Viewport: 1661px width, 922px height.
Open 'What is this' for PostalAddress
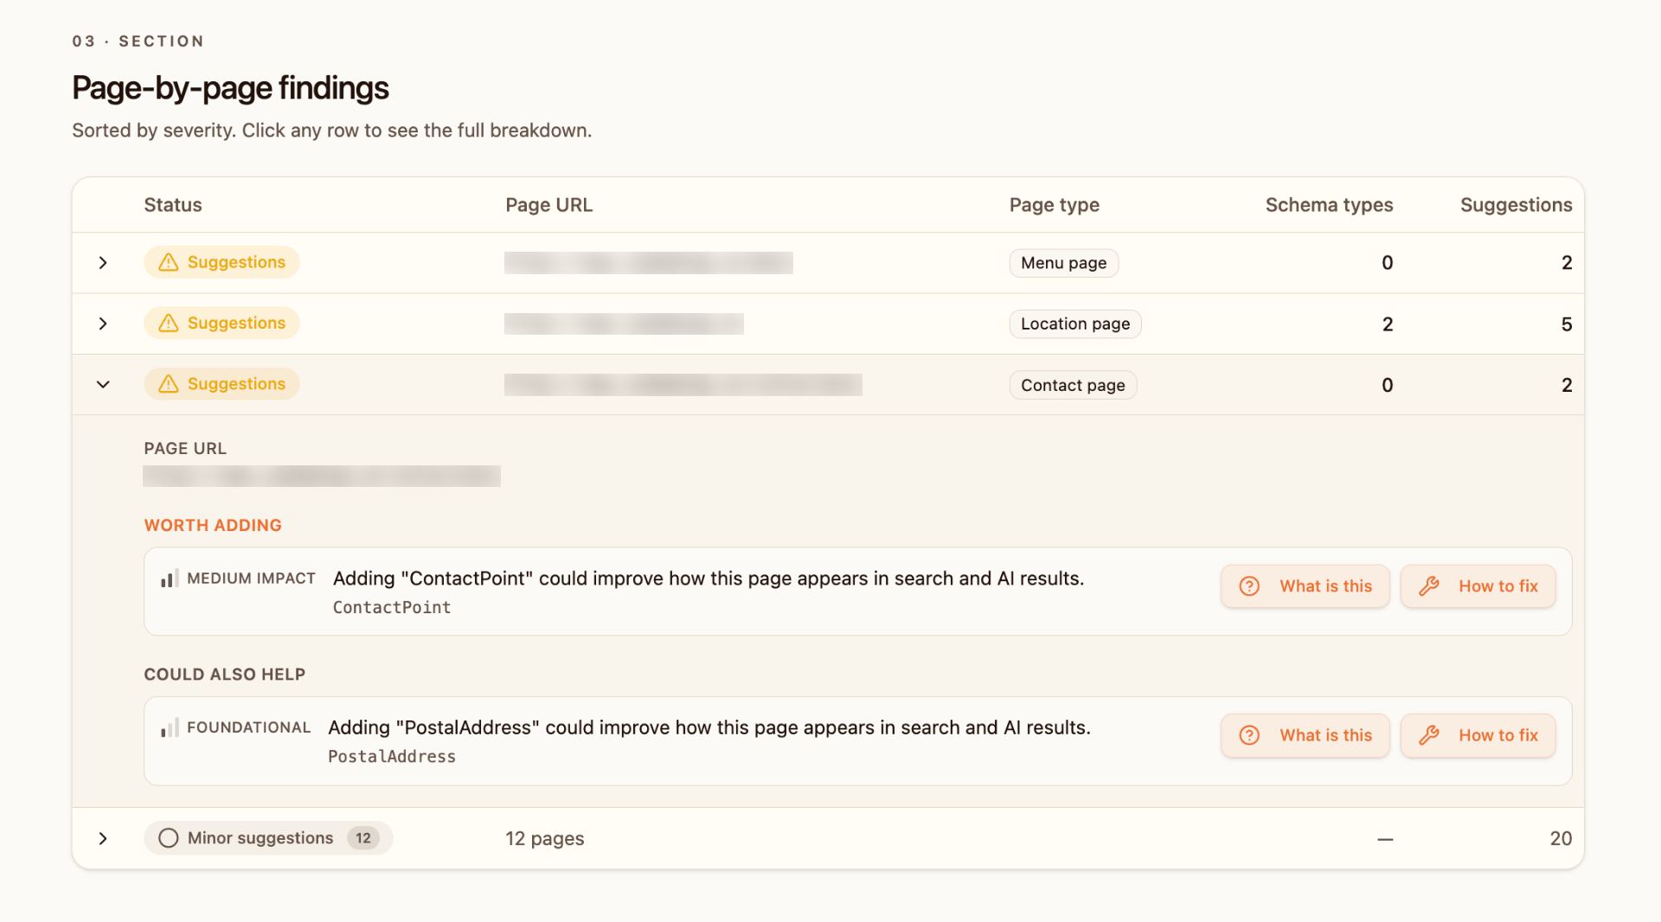pos(1305,735)
